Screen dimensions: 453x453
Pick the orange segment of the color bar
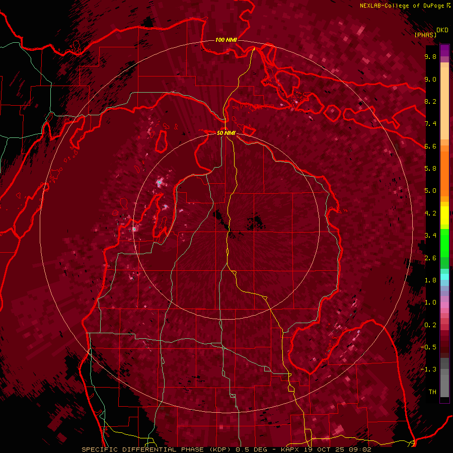pyautogui.click(x=444, y=173)
